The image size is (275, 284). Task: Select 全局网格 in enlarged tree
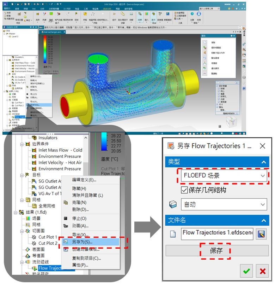pyautogui.click(x=47, y=206)
